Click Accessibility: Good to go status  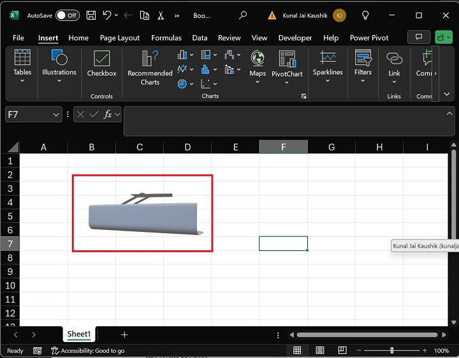pos(88,350)
